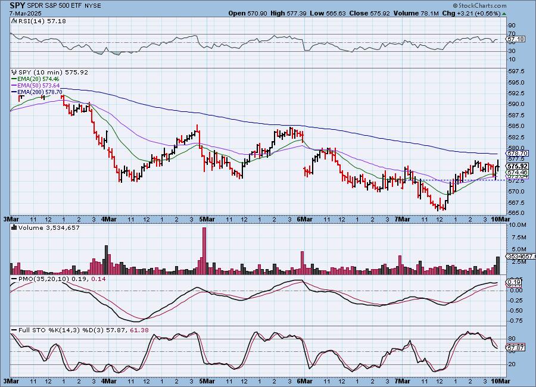Click the 565.0 price axis label

point(516,213)
